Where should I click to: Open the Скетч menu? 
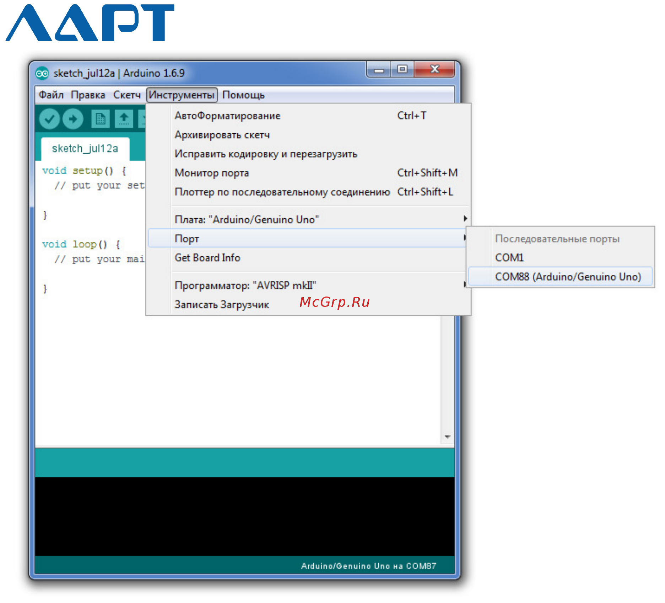[127, 95]
